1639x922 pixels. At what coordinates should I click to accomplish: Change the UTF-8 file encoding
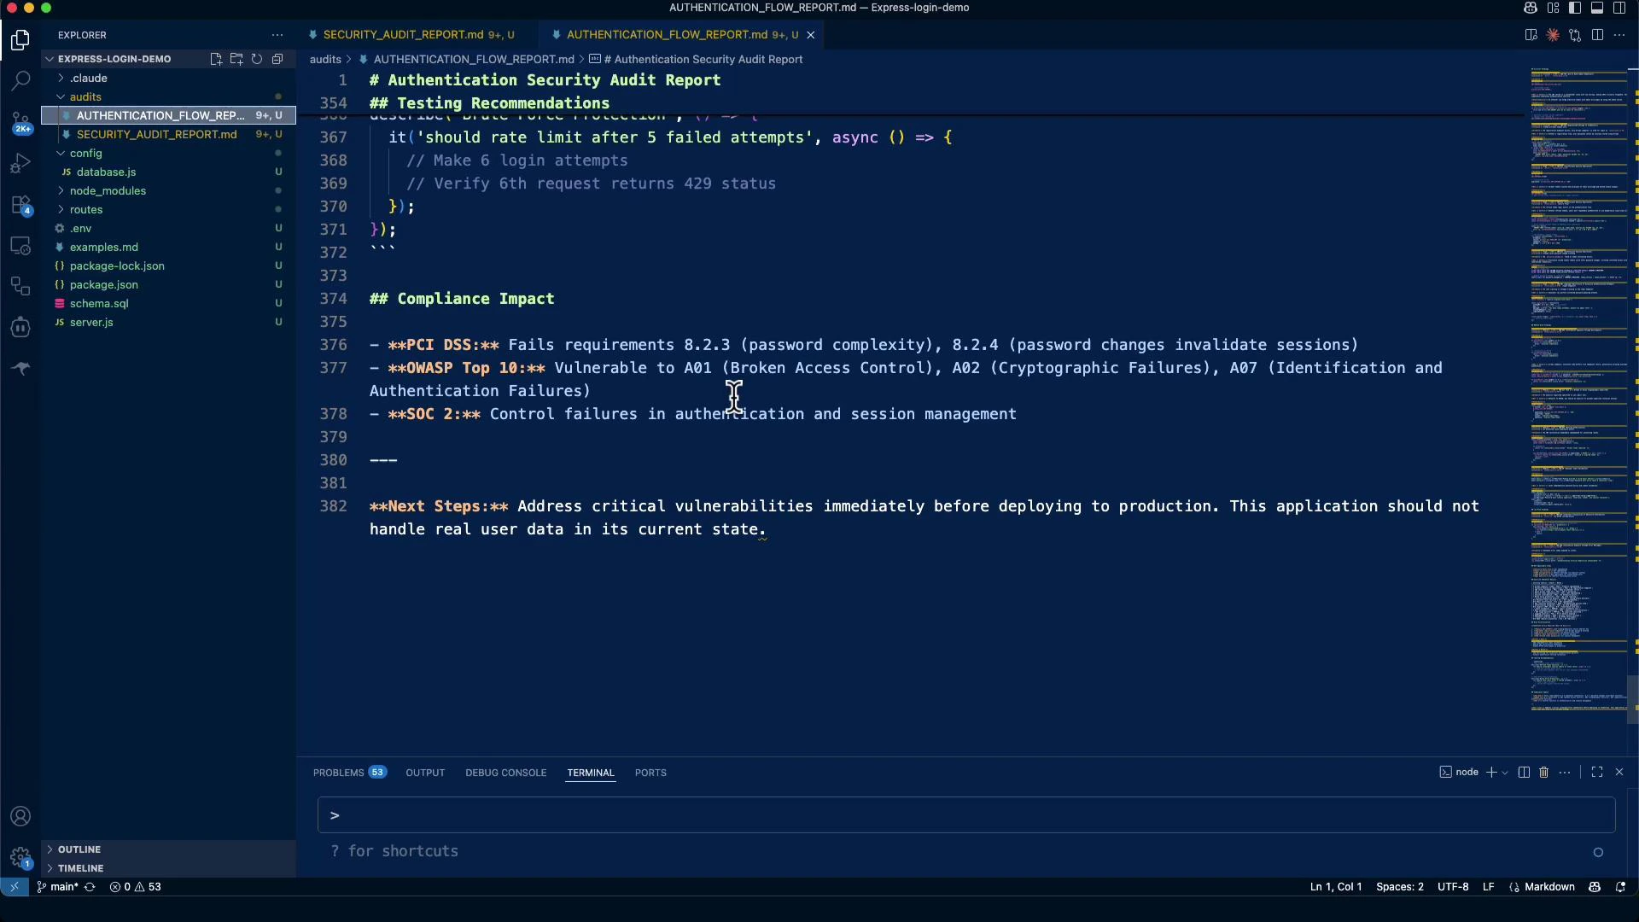coord(1453,887)
